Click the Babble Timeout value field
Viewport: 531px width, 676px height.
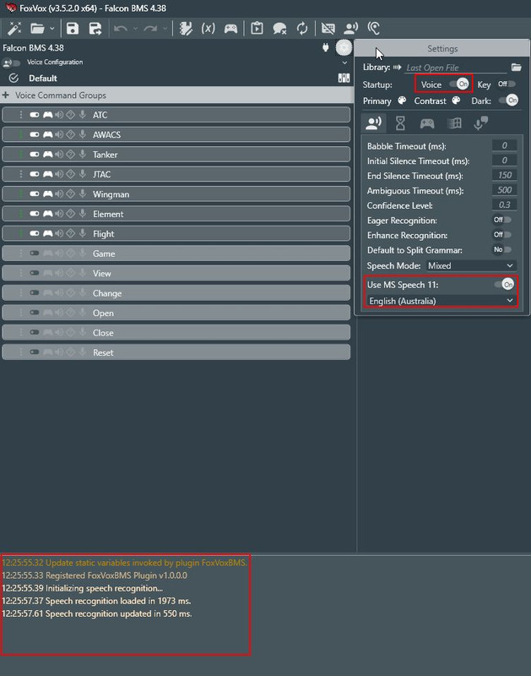click(x=504, y=145)
